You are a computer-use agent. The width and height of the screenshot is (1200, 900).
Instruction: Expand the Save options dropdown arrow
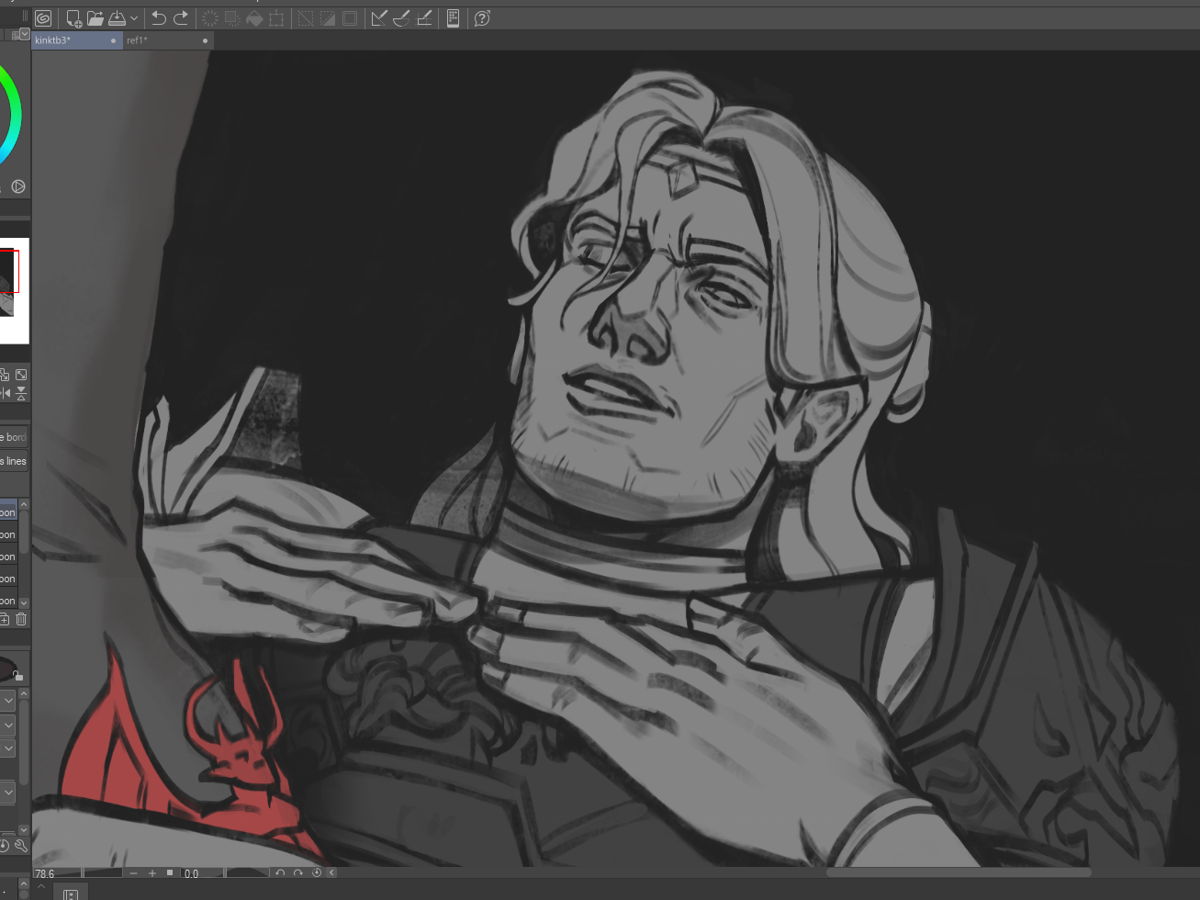click(x=134, y=18)
